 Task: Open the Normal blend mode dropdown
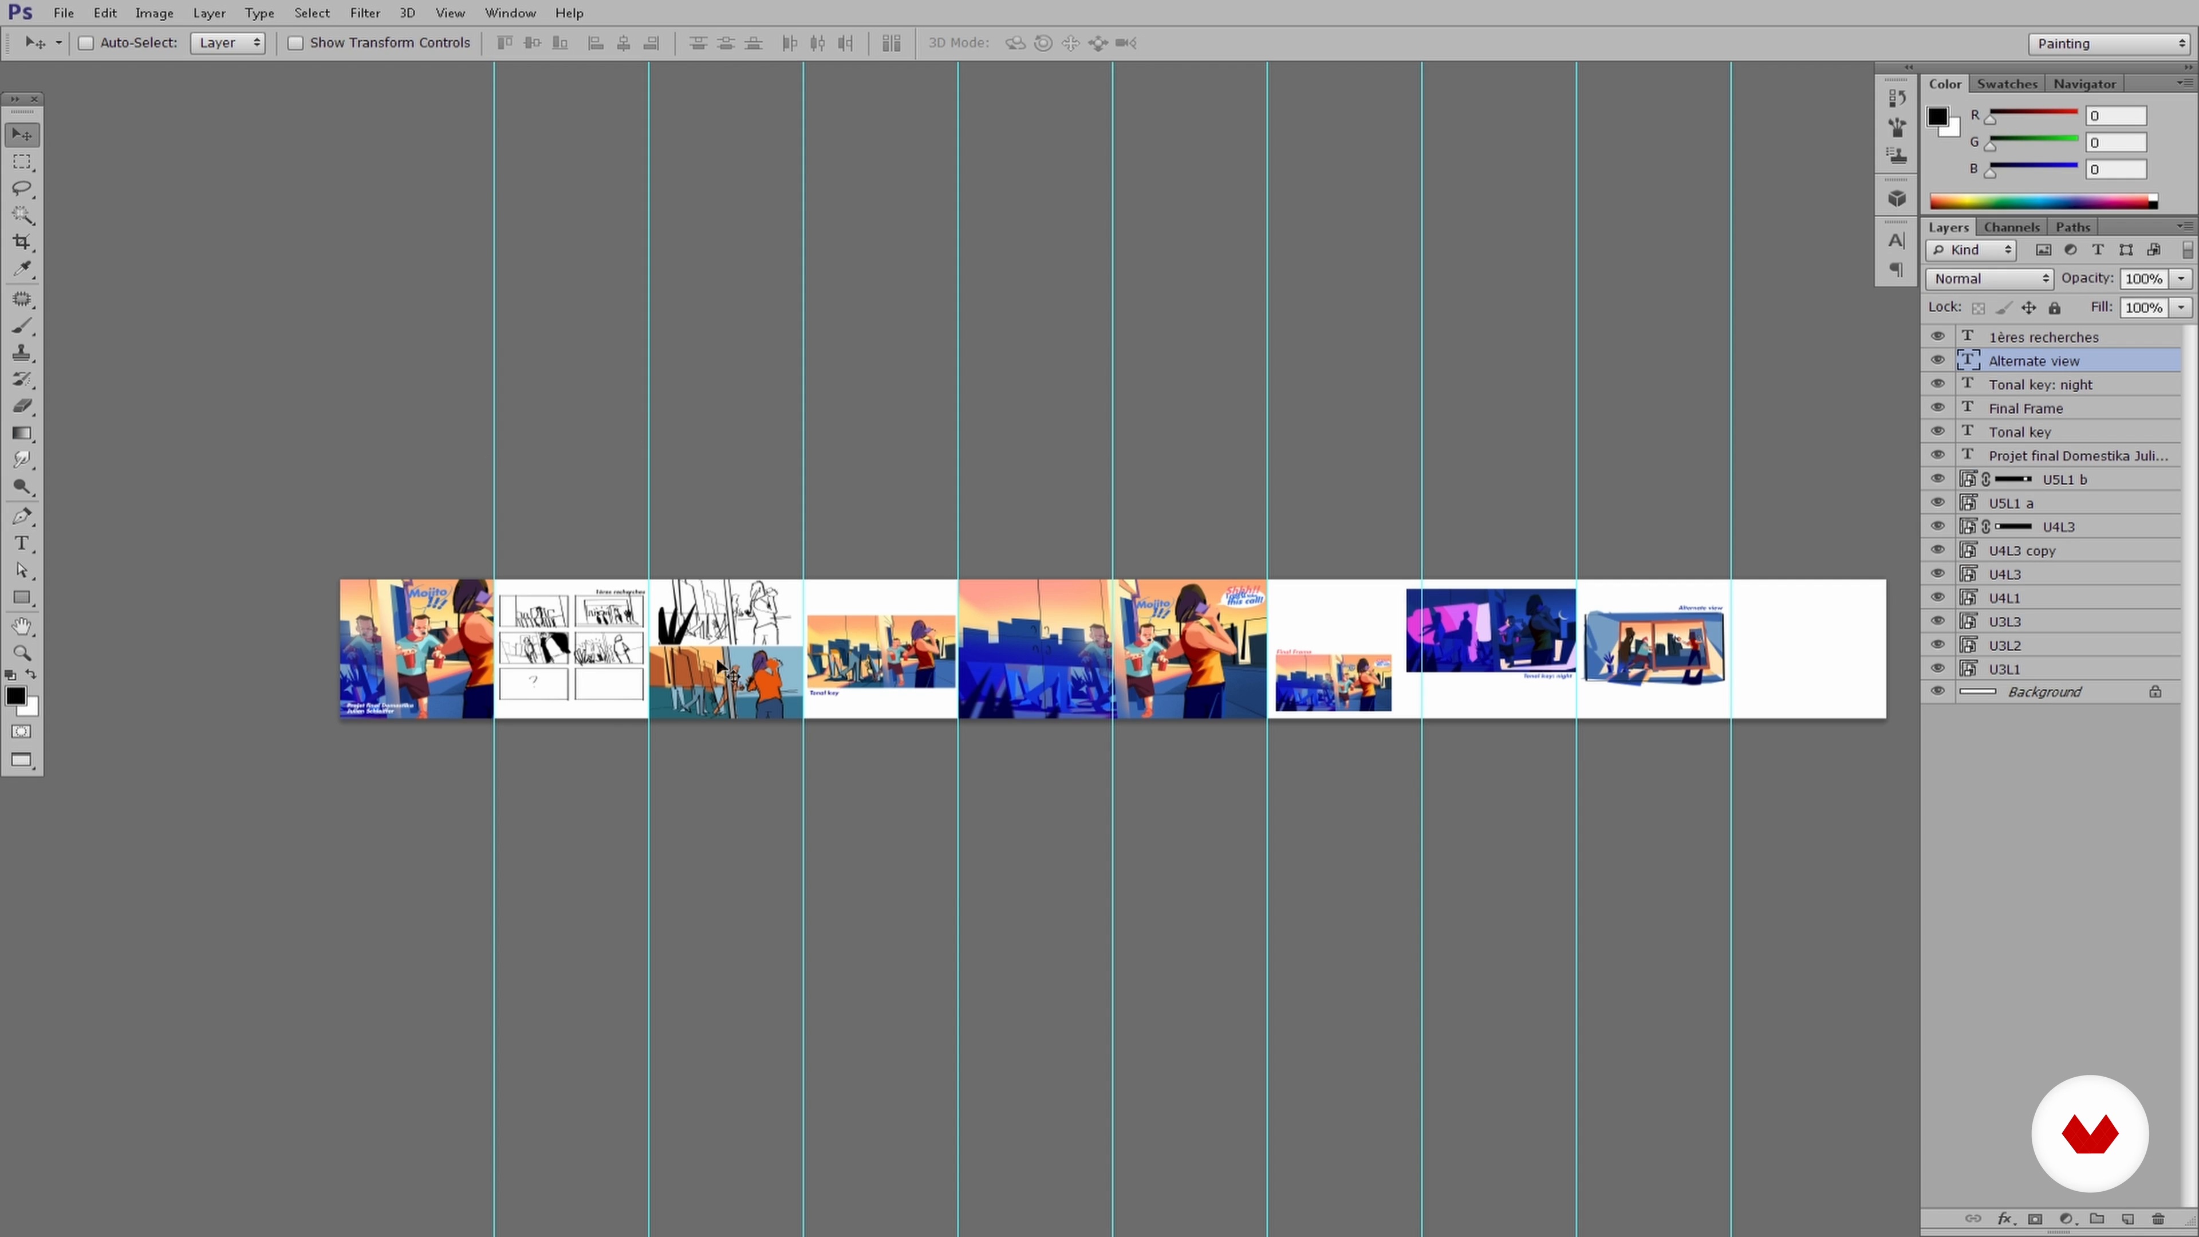coord(1989,279)
